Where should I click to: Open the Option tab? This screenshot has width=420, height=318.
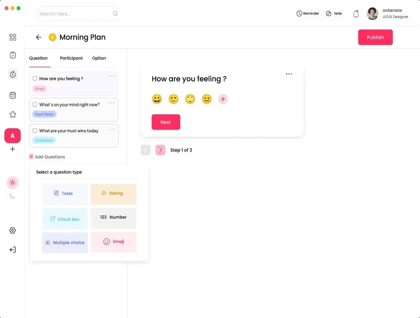99,58
